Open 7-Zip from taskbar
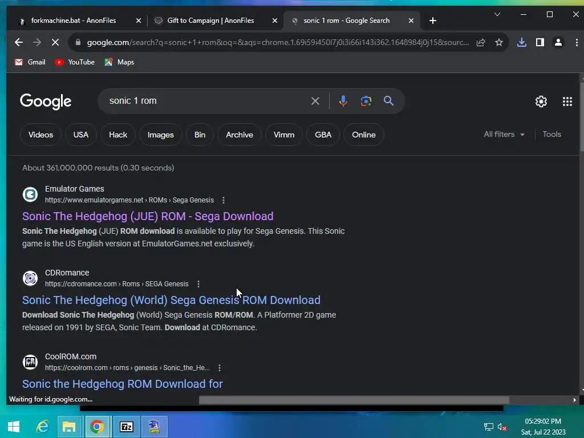Image resolution: width=584 pixels, height=438 pixels. 126,427
